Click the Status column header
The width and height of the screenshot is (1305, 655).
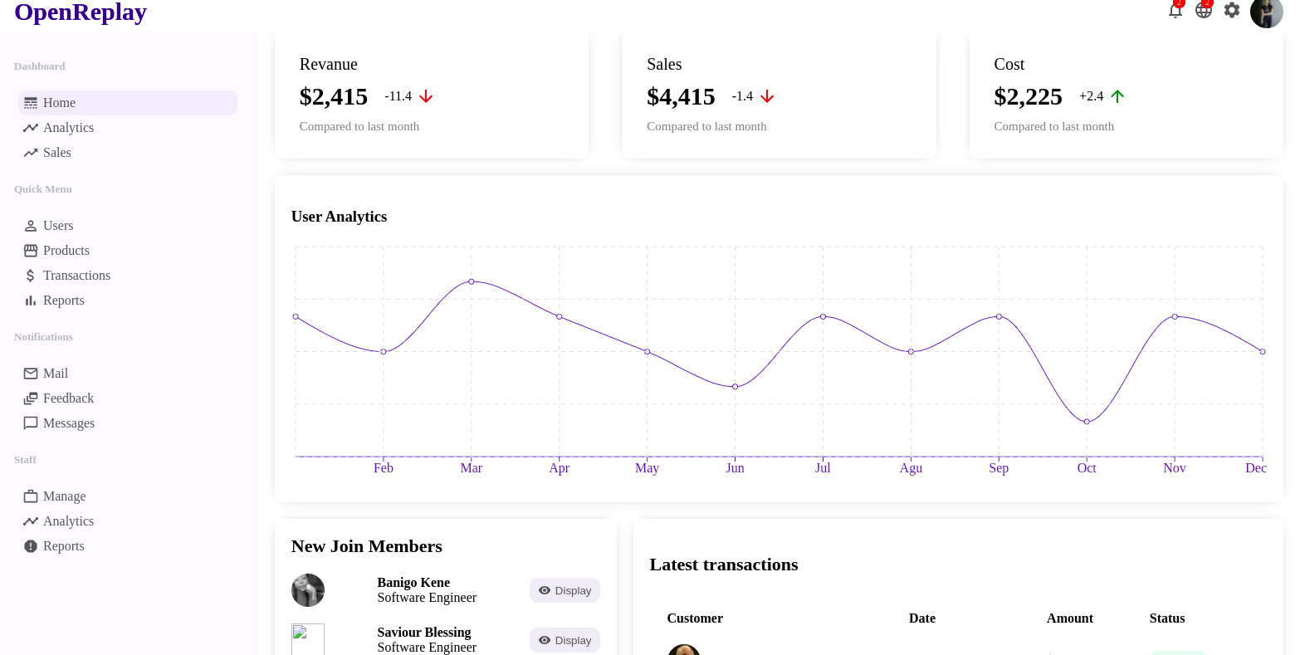[1167, 618]
